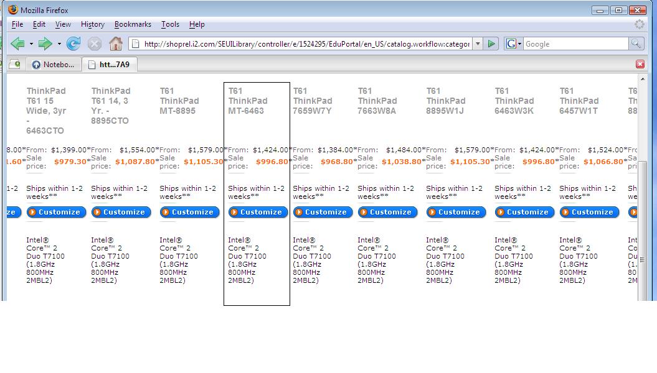Viewport: 657px width, 373px height.
Task: Open the Home page
Action: tap(116, 44)
